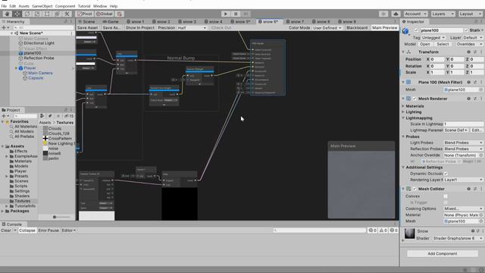Open the Account dropdown

point(416,14)
